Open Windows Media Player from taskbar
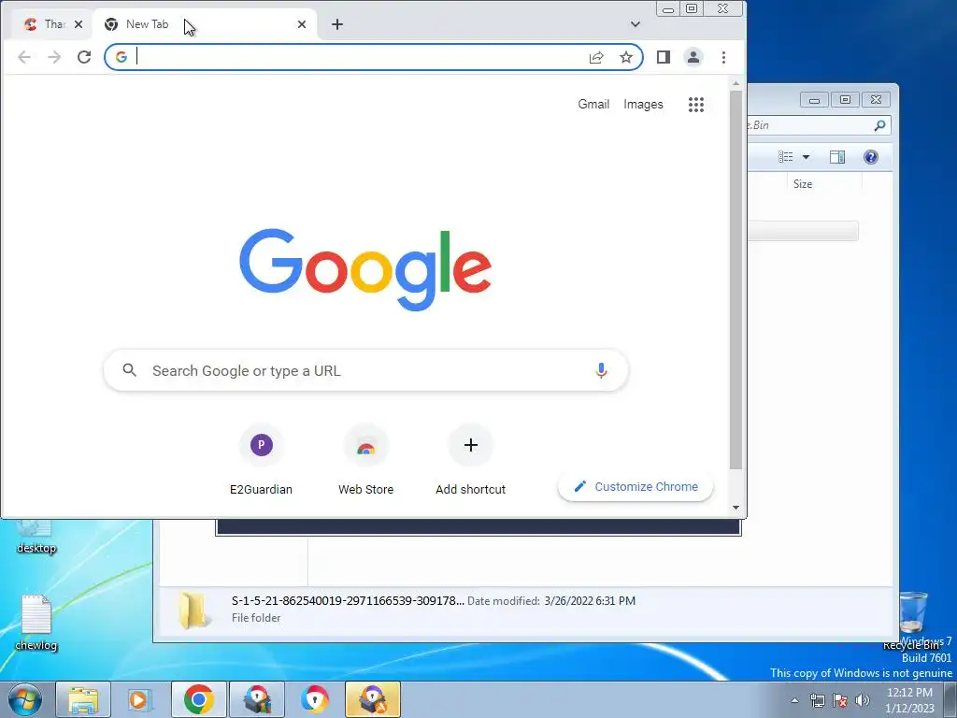The height and width of the screenshot is (718, 957). click(140, 699)
